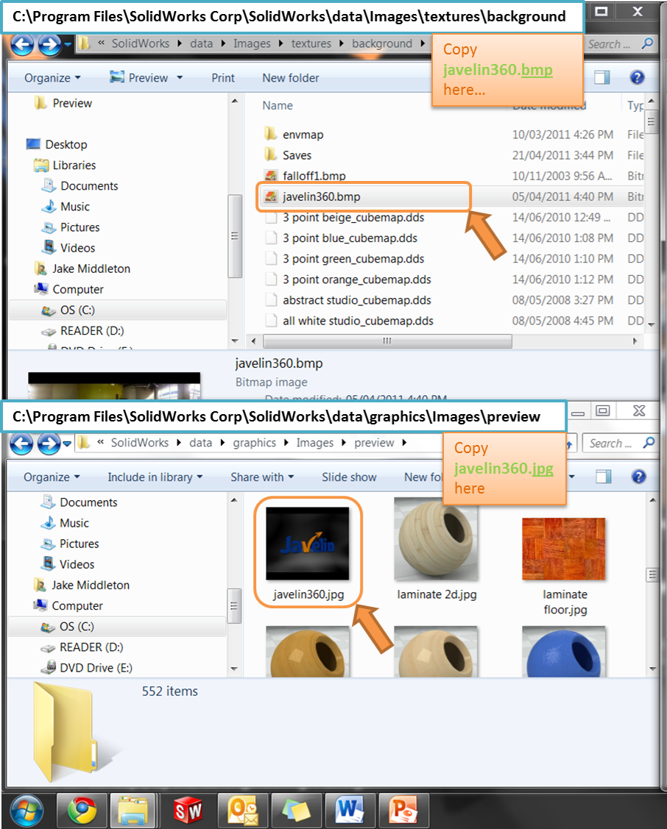Open the help icon in the bottom window toolbar
Viewport: 667px width, 829px height.
point(638,477)
